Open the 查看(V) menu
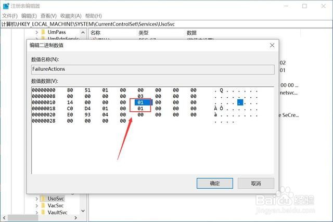Image resolution: width=333 pixels, height=222 pixels. click(x=48, y=16)
